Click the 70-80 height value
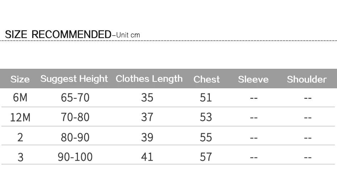This screenshot has height=173, width=337. pyautogui.click(x=75, y=118)
